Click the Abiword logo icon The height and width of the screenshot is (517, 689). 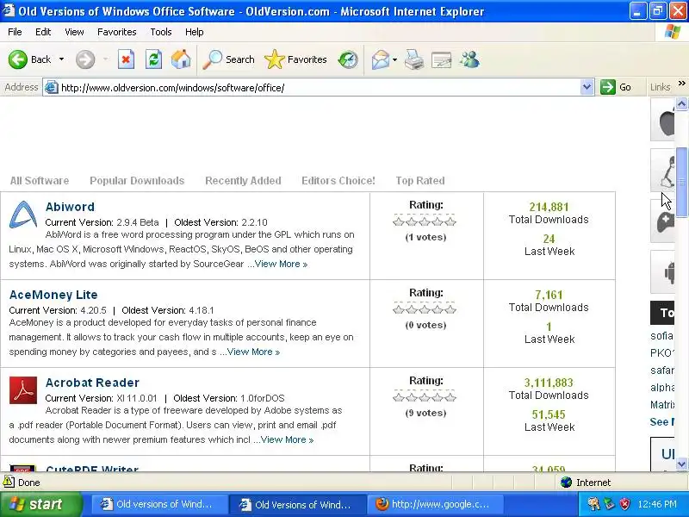coord(23,215)
